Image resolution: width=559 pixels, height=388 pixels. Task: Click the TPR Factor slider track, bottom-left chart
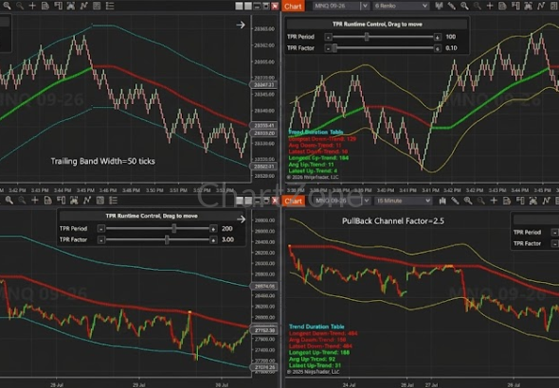click(157, 240)
